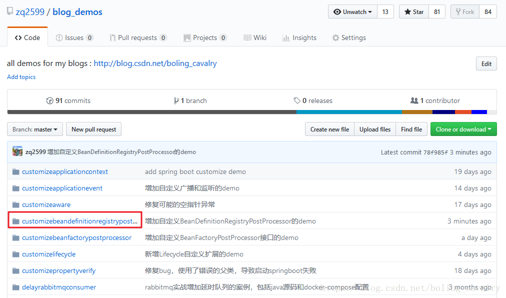
Task: Open the customizeapplicationcontext folder
Action: click(65, 172)
